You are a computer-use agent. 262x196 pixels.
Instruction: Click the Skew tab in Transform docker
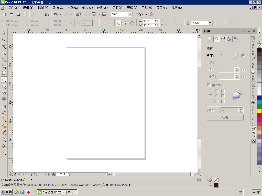[x=236, y=39]
